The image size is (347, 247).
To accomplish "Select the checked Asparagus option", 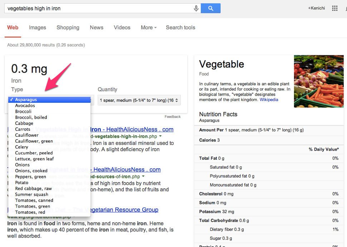I will click(x=49, y=100).
